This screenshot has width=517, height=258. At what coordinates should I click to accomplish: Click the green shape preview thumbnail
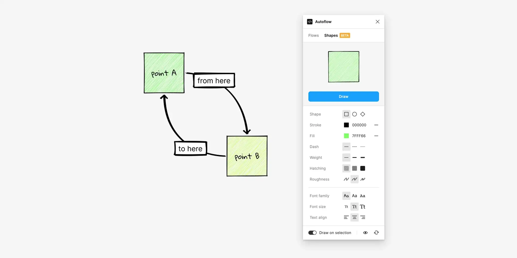pos(344,67)
